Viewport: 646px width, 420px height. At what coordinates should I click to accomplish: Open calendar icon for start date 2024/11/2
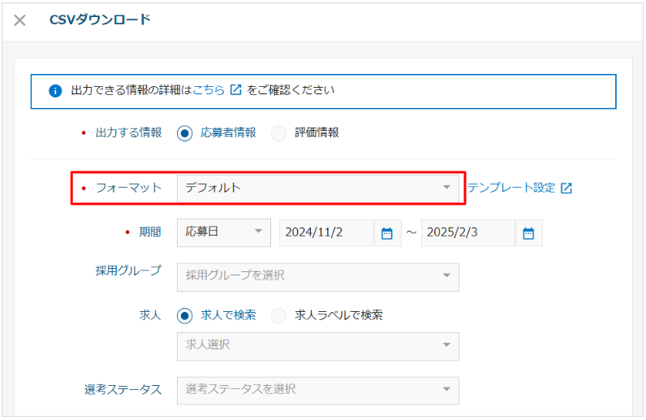(x=387, y=233)
